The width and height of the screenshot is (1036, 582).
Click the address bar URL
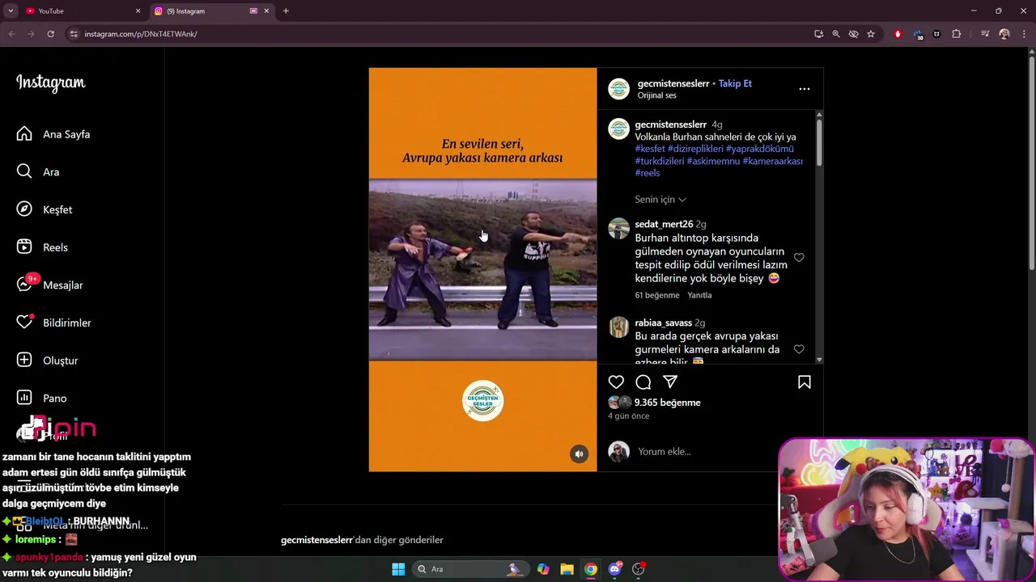141,34
